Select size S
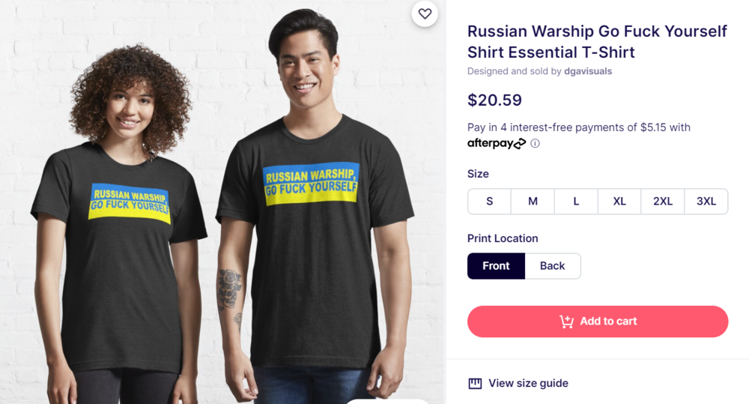The width and height of the screenshot is (749, 404). pyautogui.click(x=489, y=201)
